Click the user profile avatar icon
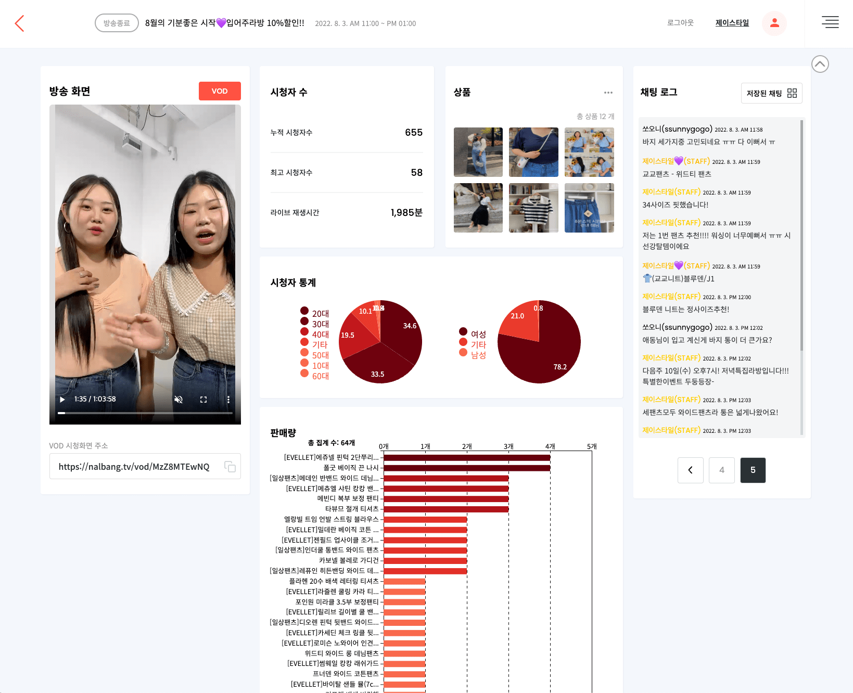 click(x=774, y=23)
